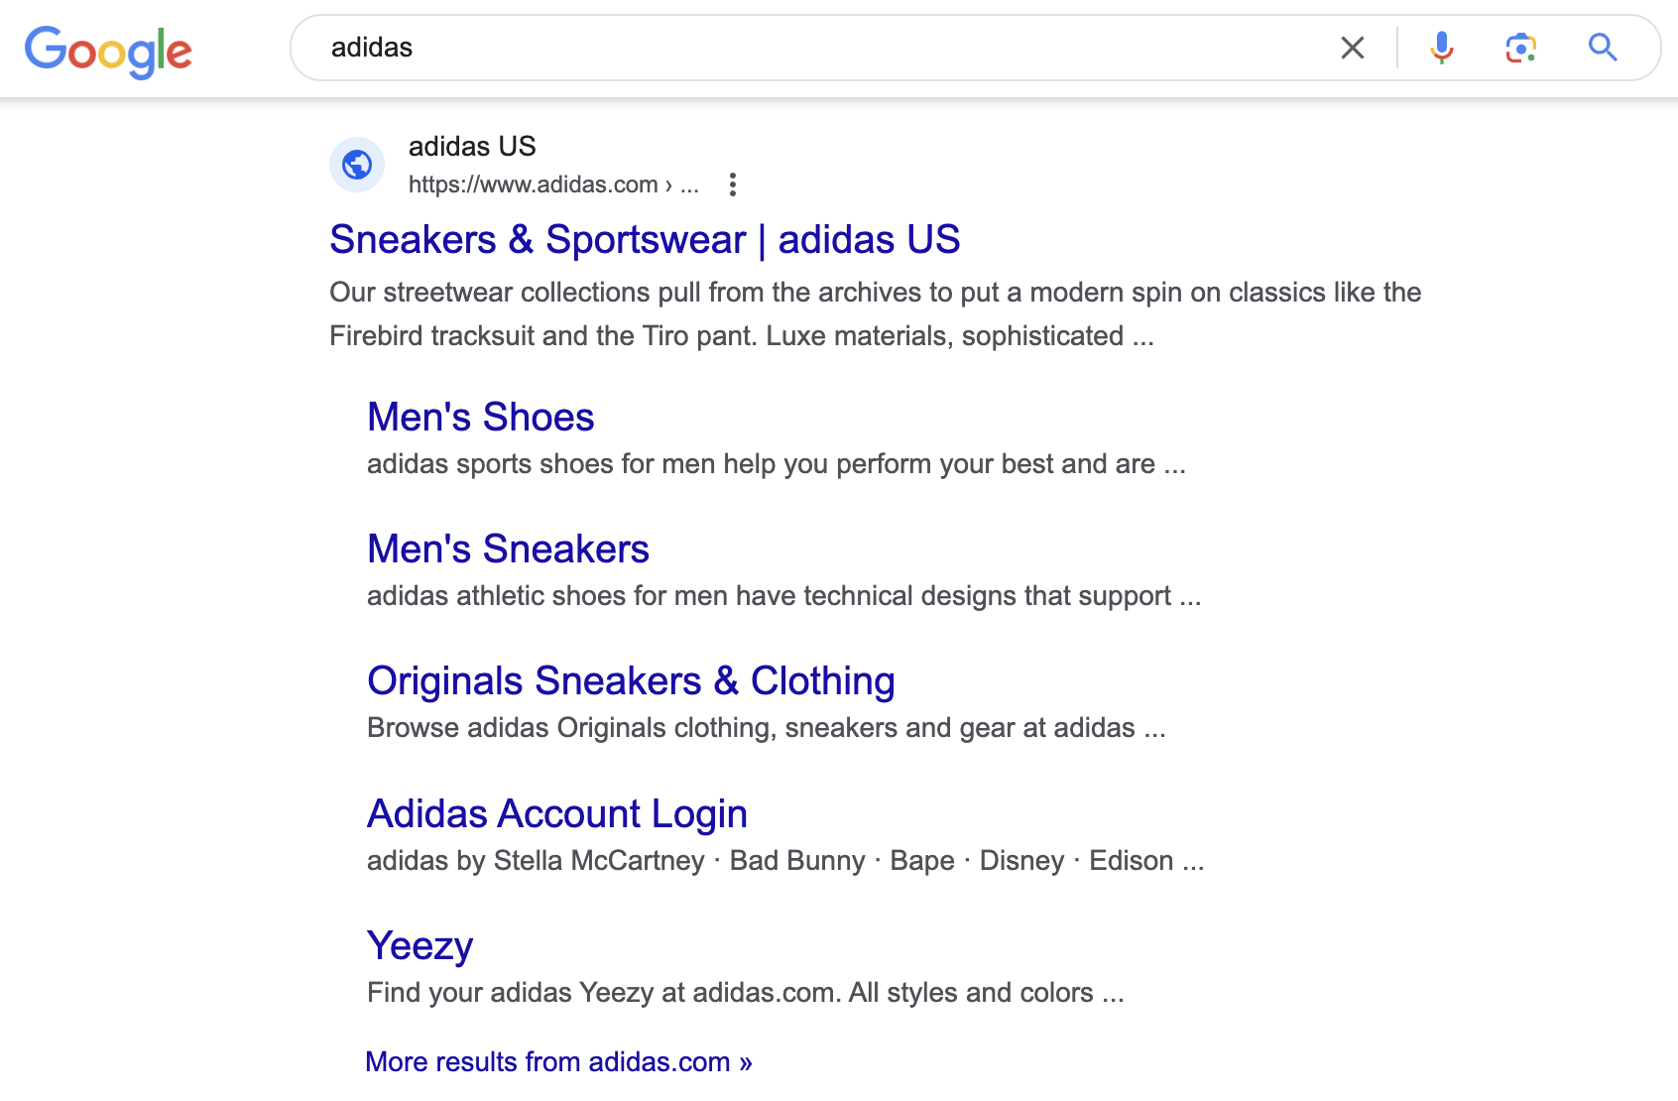Open the three-dot menu for the adidas result
The height and width of the screenshot is (1101, 1678).
point(732,184)
